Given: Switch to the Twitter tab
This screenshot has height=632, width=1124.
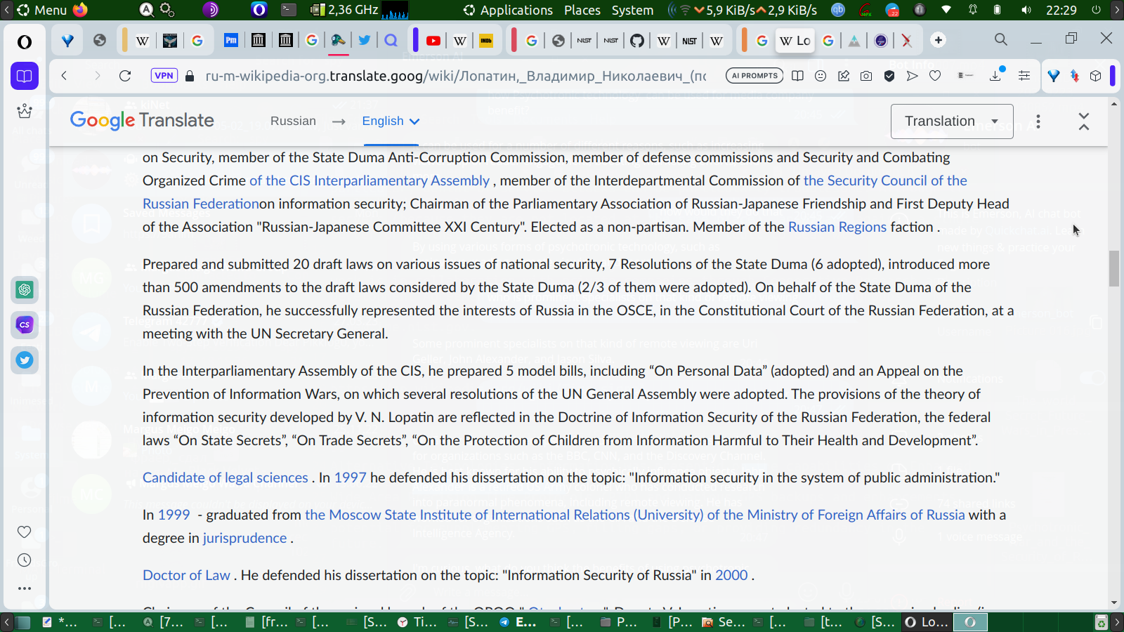Looking at the screenshot, I should pyautogui.click(x=365, y=41).
